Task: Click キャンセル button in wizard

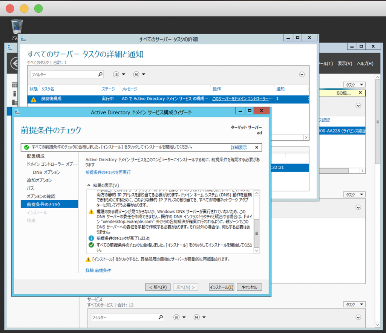Action: 249,287
